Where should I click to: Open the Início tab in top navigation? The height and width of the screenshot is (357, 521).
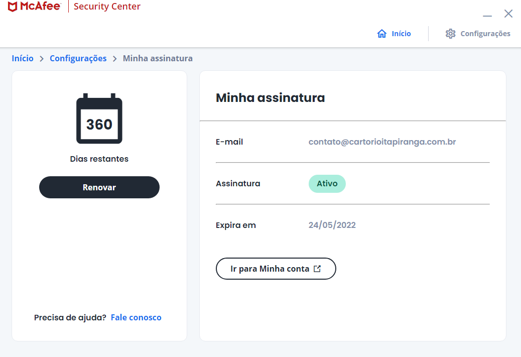click(x=401, y=34)
